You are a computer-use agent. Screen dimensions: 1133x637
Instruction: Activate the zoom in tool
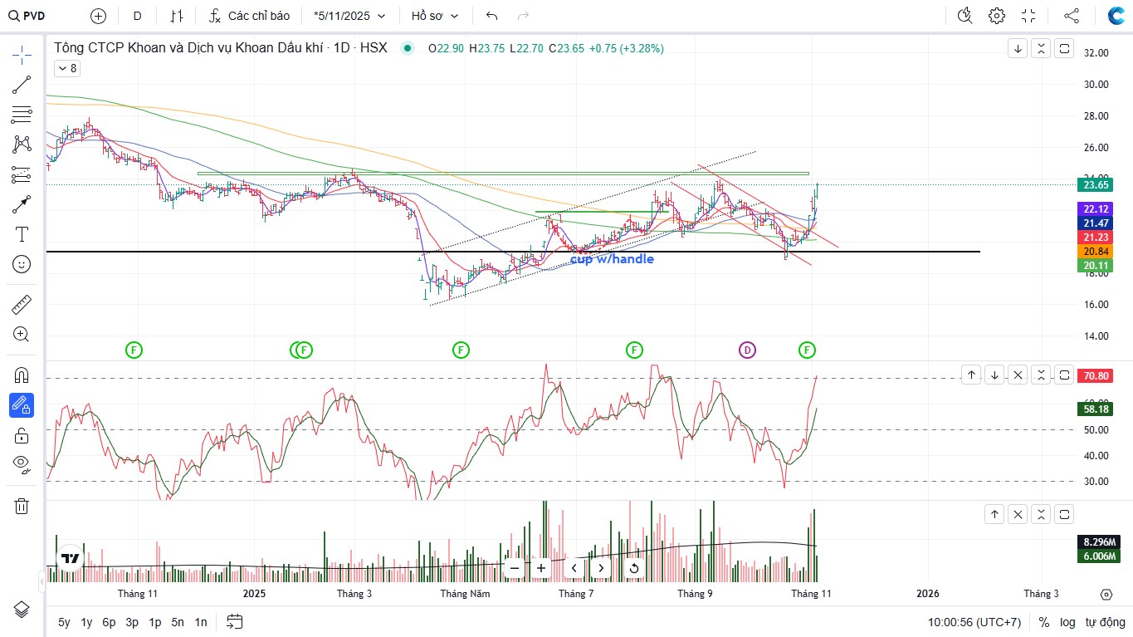coord(22,335)
